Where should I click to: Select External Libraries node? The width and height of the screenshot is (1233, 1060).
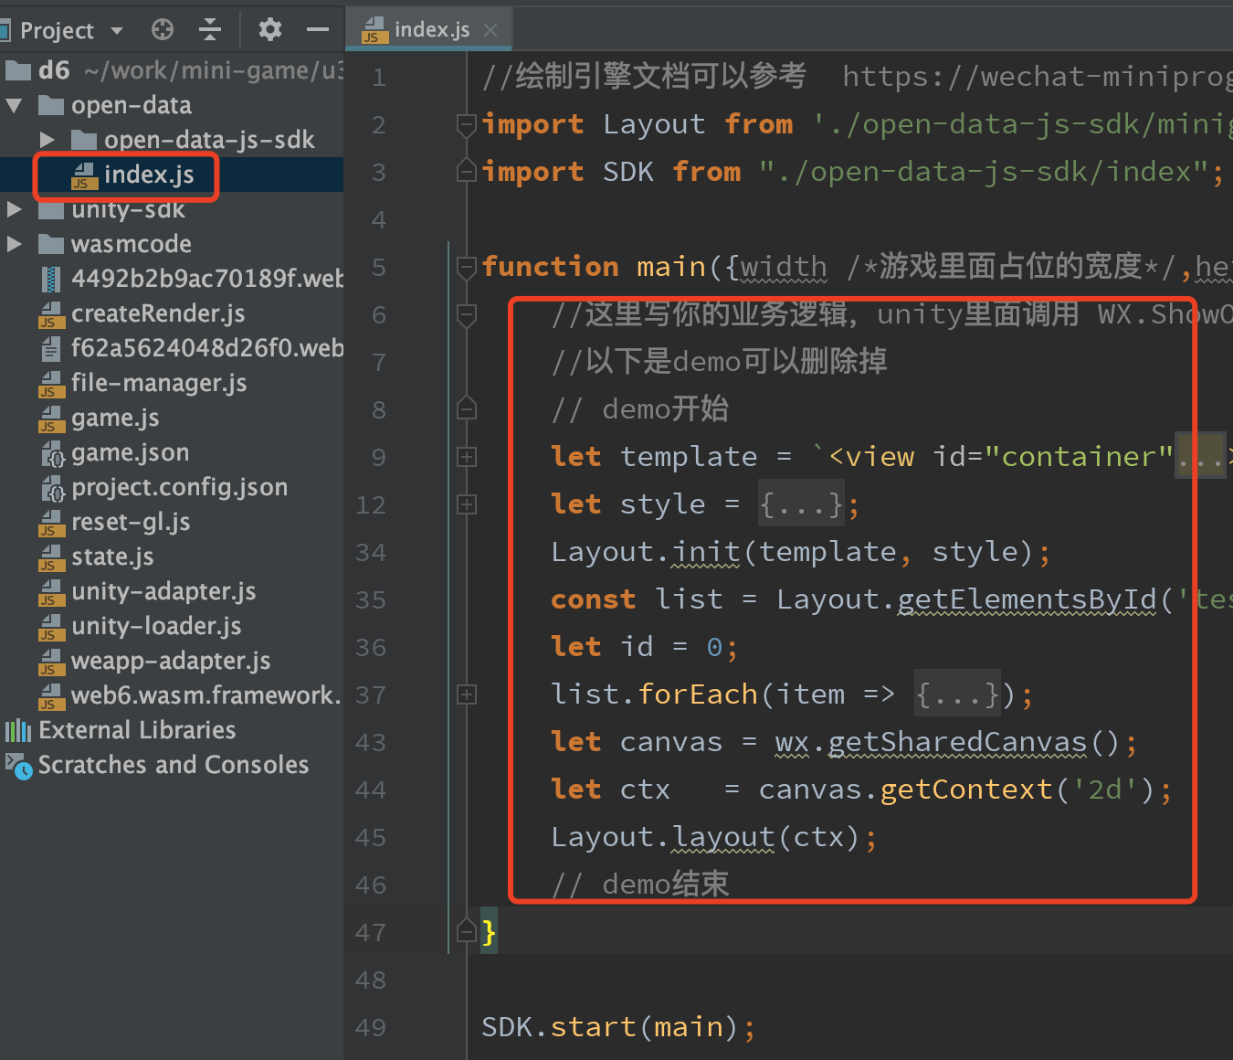pyautogui.click(x=137, y=730)
